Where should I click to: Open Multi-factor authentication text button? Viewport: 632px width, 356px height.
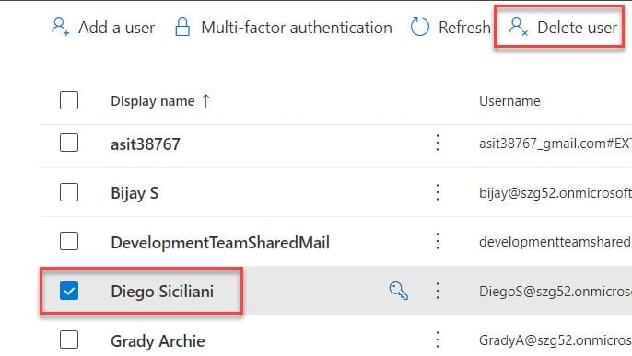[x=297, y=28]
